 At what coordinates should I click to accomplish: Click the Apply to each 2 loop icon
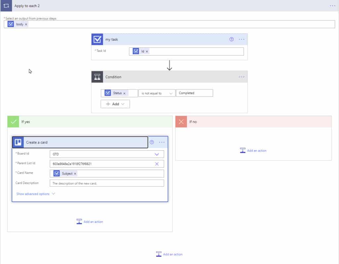click(x=6, y=6)
